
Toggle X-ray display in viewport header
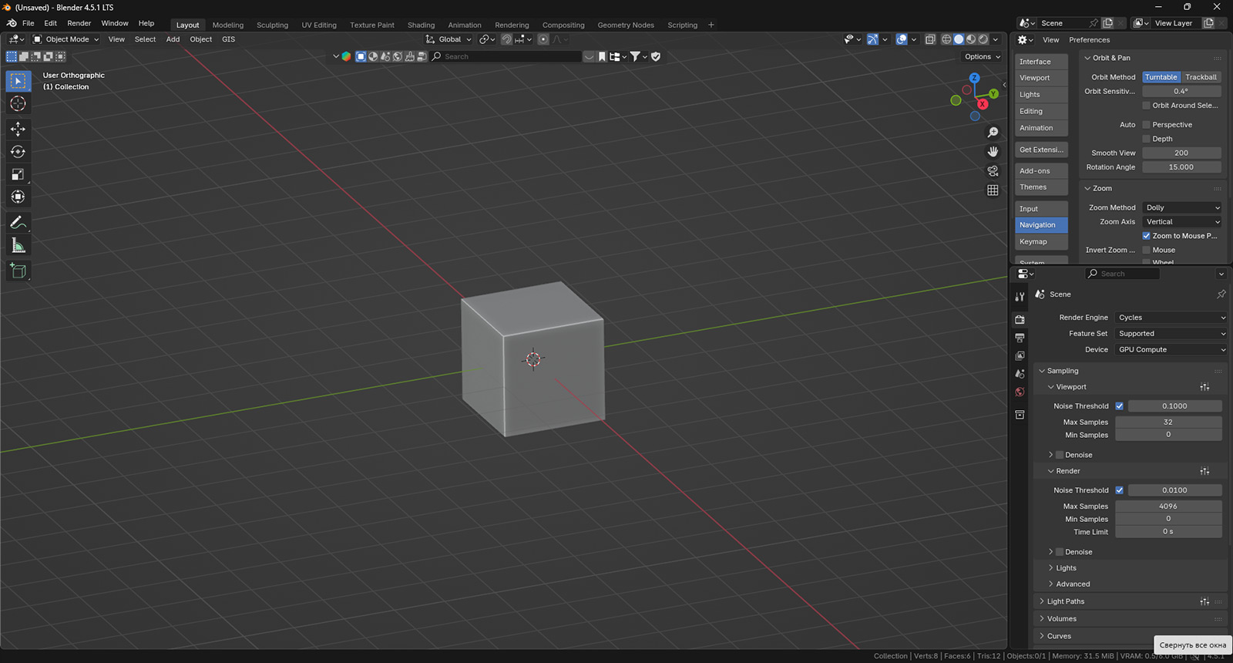tap(930, 39)
